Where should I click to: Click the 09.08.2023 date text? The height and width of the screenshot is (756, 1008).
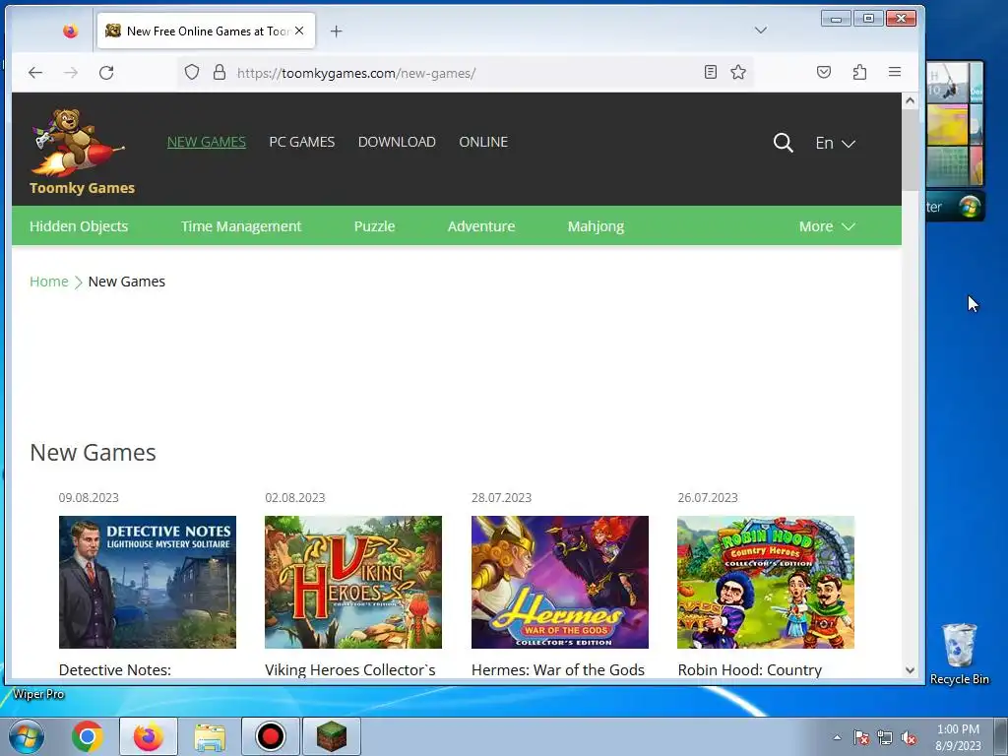coord(89,497)
